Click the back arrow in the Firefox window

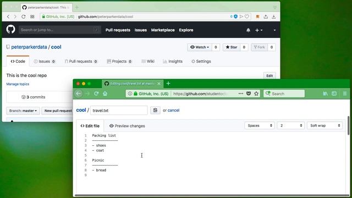click(x=79, y=94)
